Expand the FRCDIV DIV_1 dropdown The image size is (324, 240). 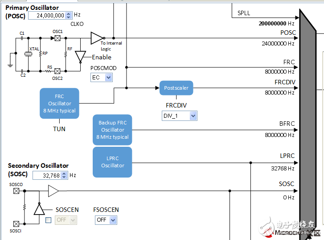[x=179, y=116]
